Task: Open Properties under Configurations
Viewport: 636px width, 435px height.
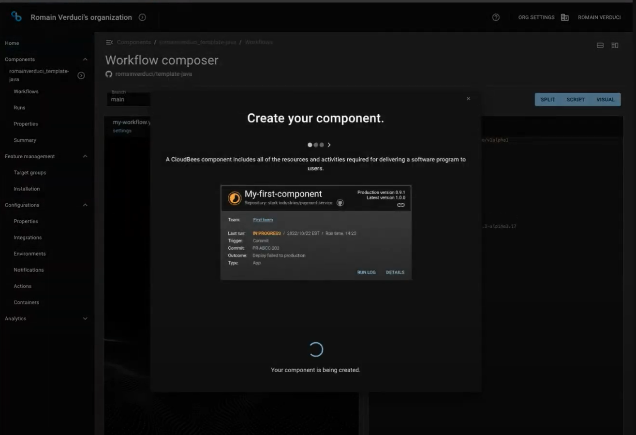Action: (x=26, y=221)
